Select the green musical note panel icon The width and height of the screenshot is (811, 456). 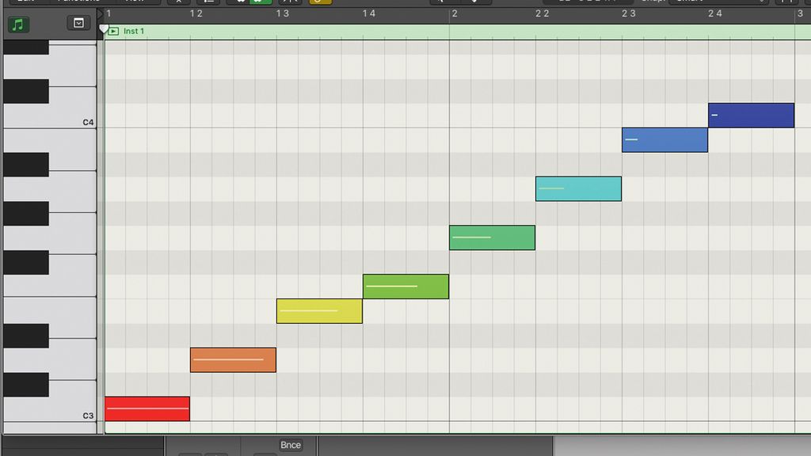(17, 25)
